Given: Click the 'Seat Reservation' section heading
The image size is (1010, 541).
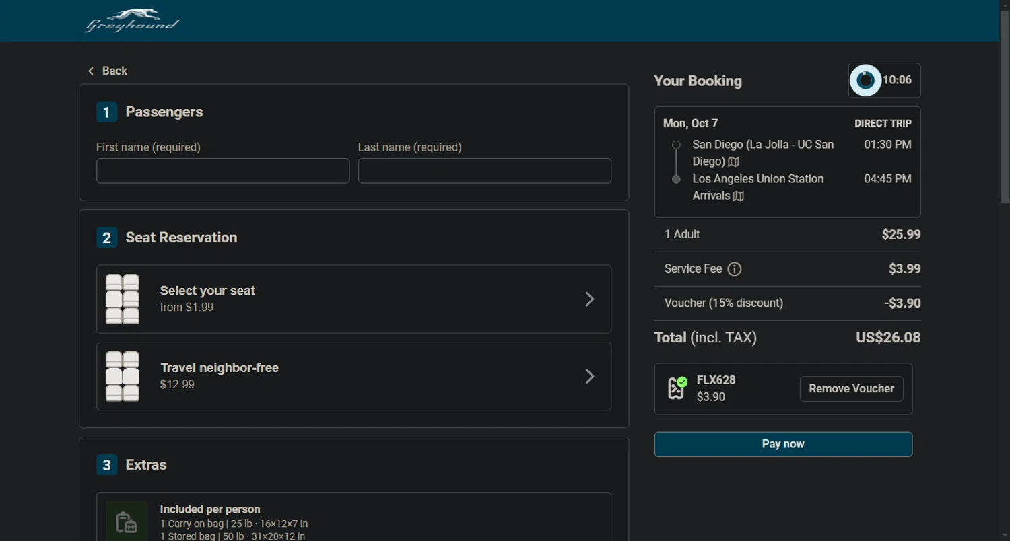Looking at the screenshot, I should pos(181,238).
